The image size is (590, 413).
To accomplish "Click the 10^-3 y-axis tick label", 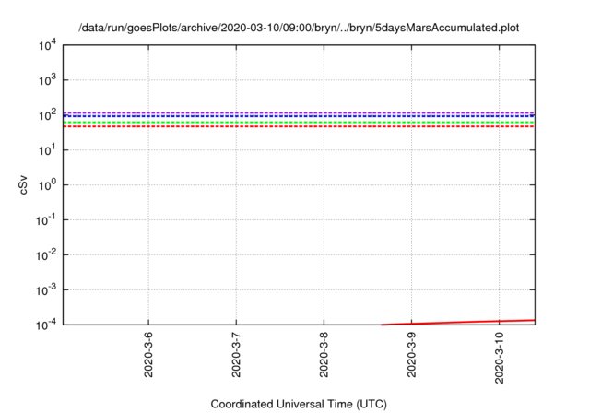I will pyautogui.click(x=46, y=290).
